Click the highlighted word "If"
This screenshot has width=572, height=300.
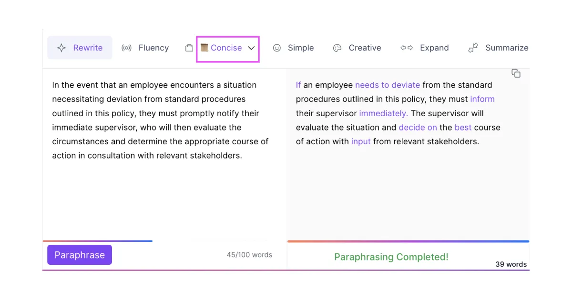tap(298, 85)
